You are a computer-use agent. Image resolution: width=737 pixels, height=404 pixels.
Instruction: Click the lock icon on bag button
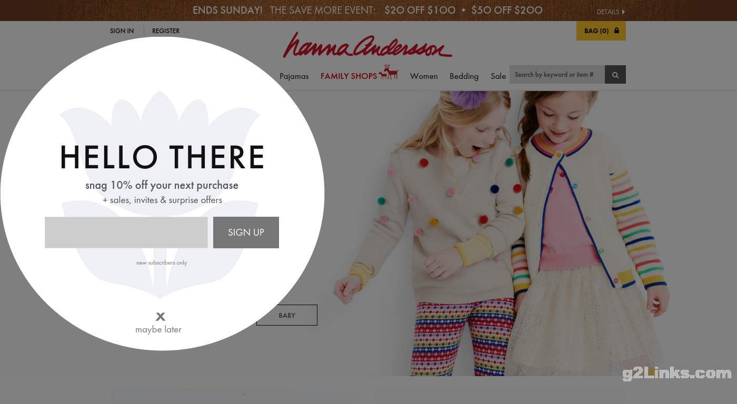[616, 31]
